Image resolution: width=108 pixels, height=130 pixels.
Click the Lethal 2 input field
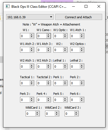pos(75,67)
